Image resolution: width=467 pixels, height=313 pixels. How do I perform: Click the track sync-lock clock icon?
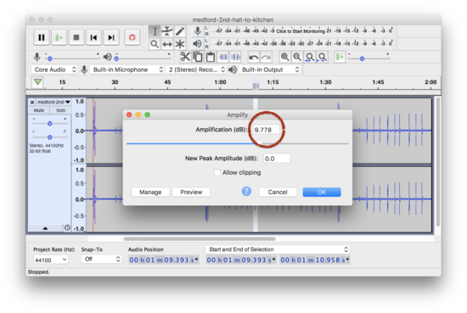(67, 228)
